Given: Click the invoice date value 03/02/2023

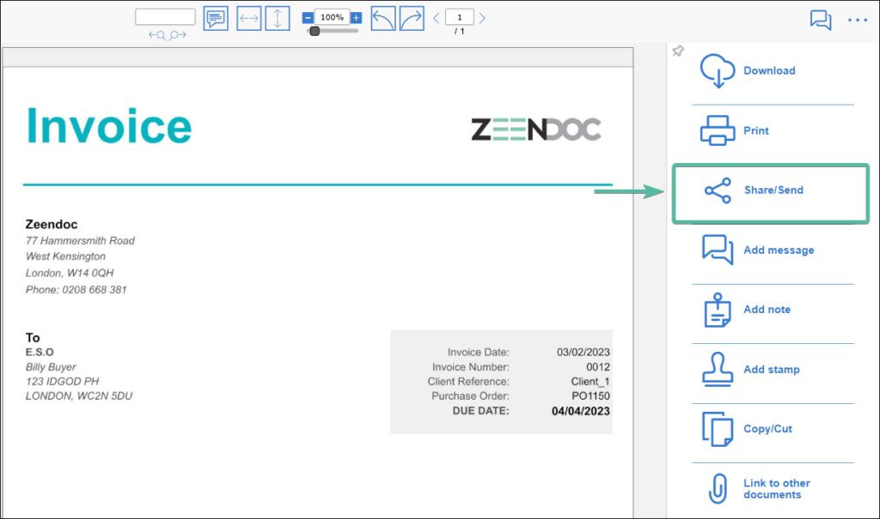Looking at the screenshot, I should (x=584, y=352).
